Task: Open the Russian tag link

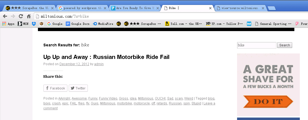Action: (x=175, y=103)
